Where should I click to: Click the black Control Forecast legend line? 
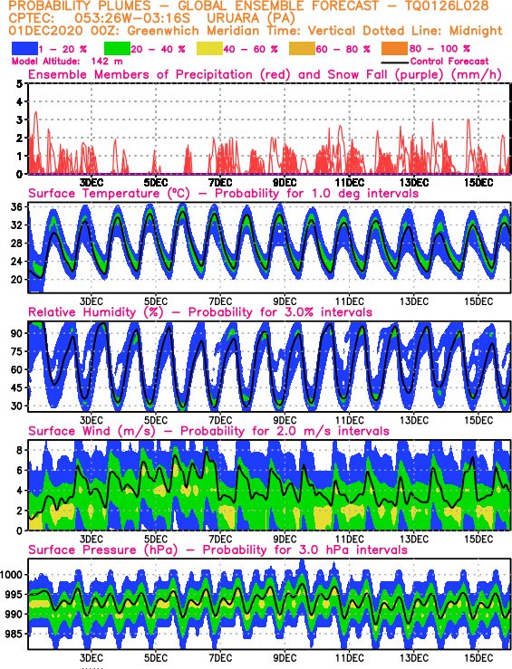pos(394,62)
